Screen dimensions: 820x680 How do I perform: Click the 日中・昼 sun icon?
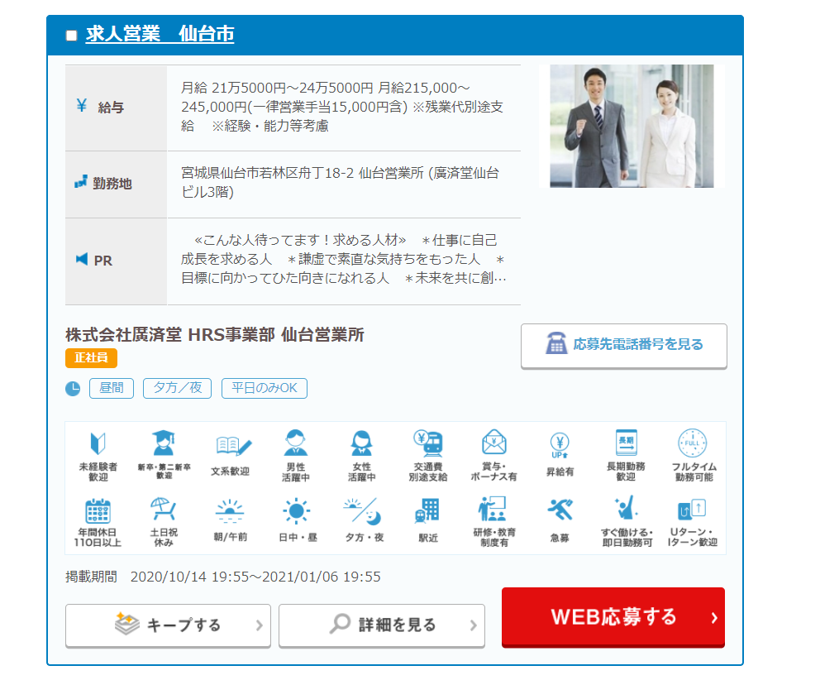(296, 511)
